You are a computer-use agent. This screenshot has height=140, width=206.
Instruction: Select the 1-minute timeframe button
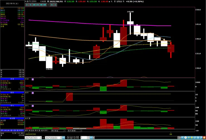coord(27,5)
